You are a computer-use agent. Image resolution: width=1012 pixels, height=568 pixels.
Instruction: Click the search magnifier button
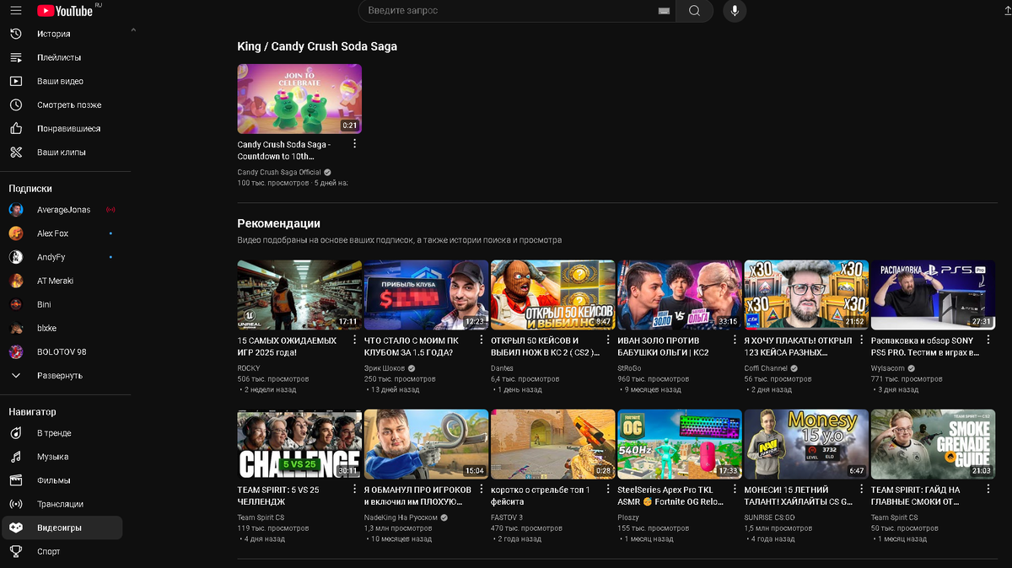(x=694, y=11)
